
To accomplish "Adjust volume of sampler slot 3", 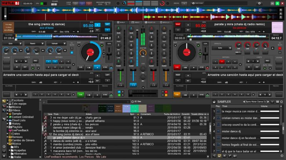I will (x=270, y=125).
